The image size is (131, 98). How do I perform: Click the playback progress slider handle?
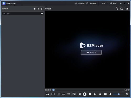point(53,90)
